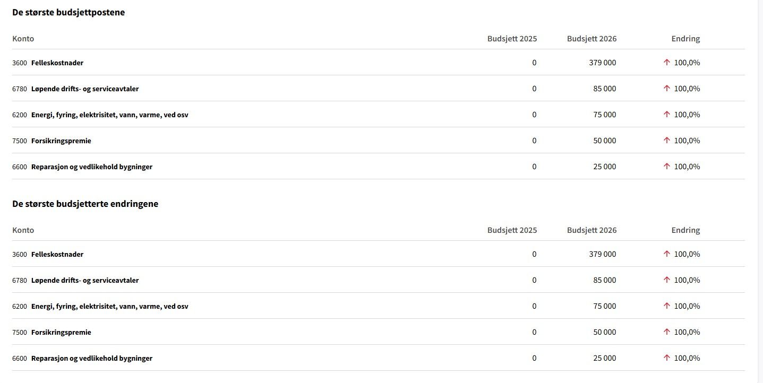The image size is (763, 383).
Task: Click the vertical scrollbar on right edge
Action: point(760,192)
